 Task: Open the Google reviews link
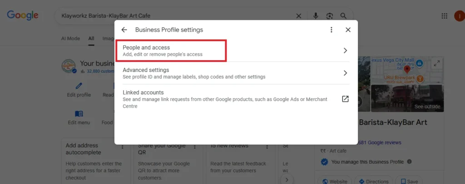pyautogui.click(x=380, y=142)
